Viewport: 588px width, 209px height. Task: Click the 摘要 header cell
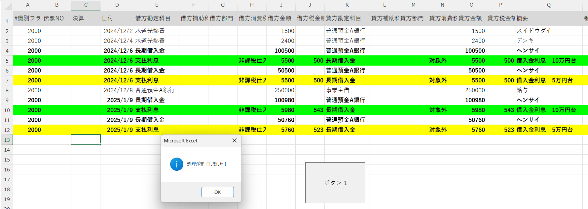pos(548,18)
